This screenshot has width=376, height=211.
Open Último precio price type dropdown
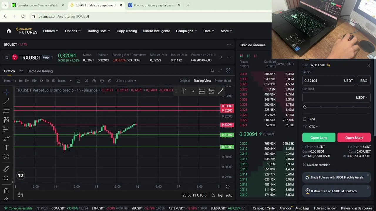click(126, 81)
